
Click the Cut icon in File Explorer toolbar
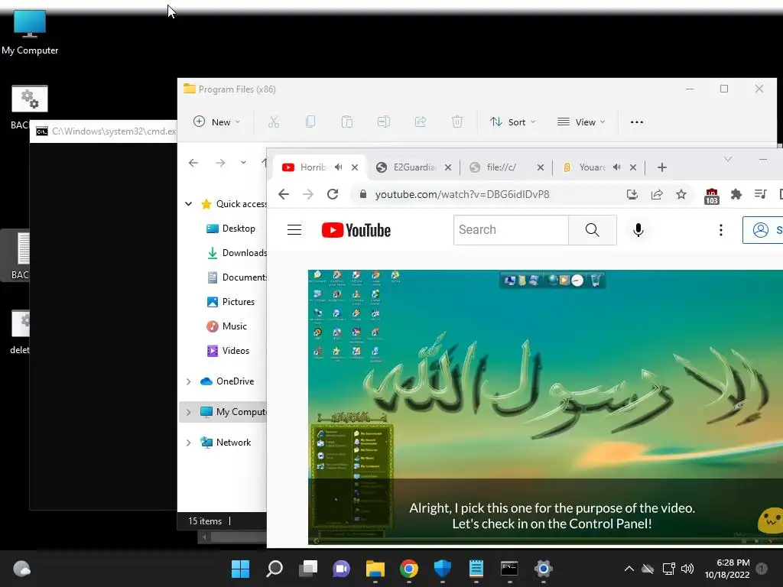274,122
